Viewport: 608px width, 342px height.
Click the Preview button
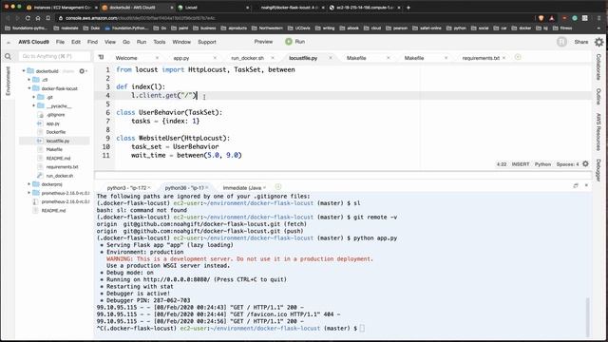[x=263, y=42]
